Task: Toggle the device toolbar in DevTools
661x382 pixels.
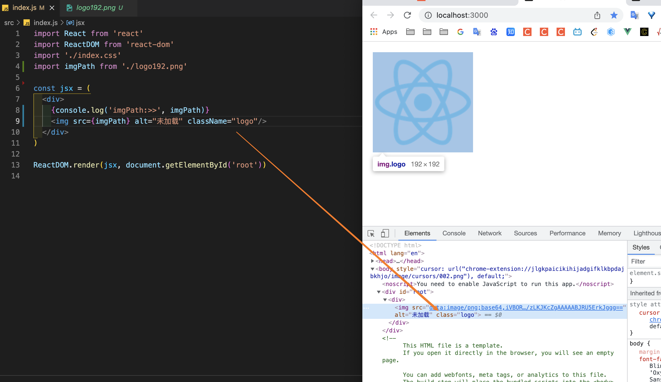Action: pyautogui.click(x=385, y=233)
